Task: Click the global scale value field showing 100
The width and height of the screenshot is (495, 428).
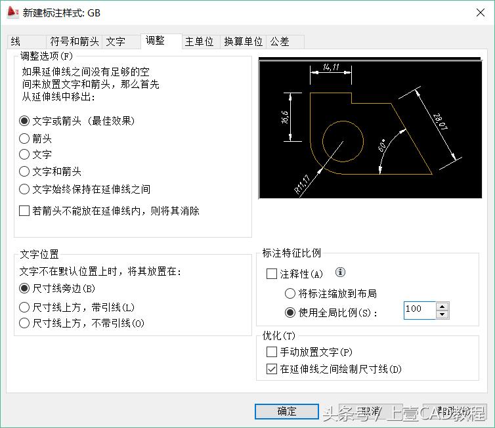Action: (x=420, y=310)
